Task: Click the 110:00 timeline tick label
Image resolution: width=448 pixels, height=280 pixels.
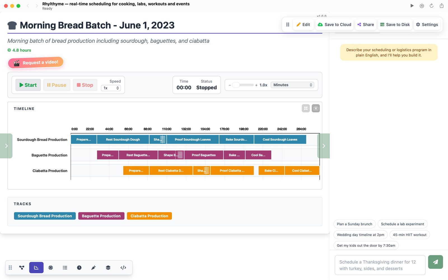Action: point(167,129)
